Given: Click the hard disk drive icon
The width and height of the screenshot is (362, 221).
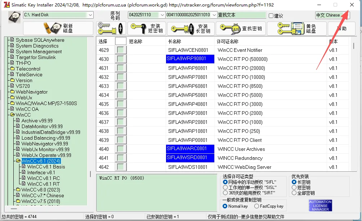Looking at the screenshot, I should 14,17.
